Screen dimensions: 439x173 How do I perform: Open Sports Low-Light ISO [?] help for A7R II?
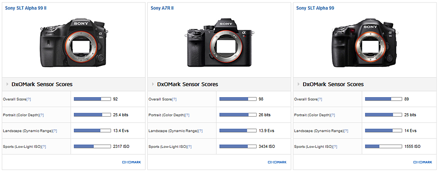(189, 146)
